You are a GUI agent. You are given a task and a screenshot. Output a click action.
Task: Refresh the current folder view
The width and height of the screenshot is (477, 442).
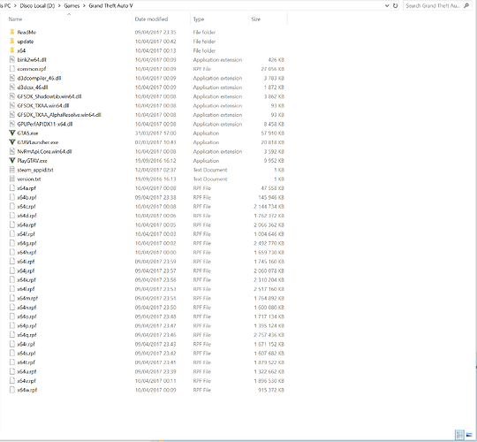point(395,5)
